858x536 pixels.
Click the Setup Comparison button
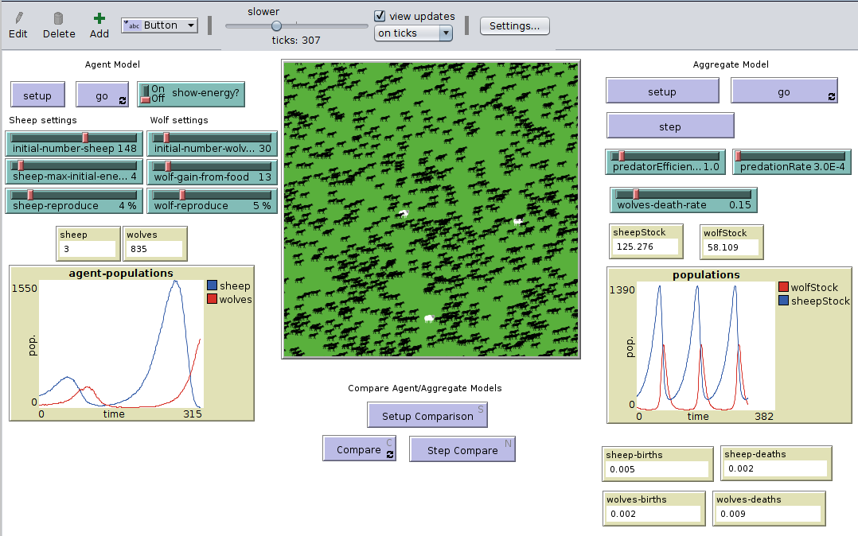427,415
